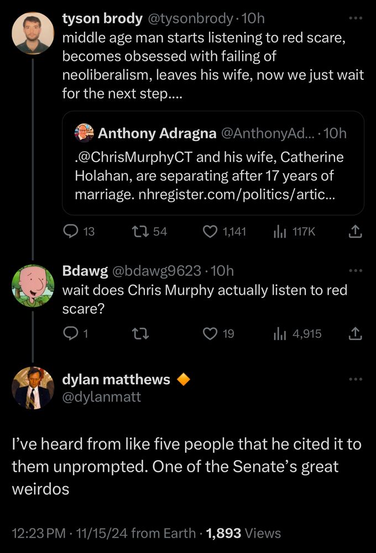Screen dimensions: 376x553
Task: Like Bdawg's tweet with 19 likes
Action: 210,333
